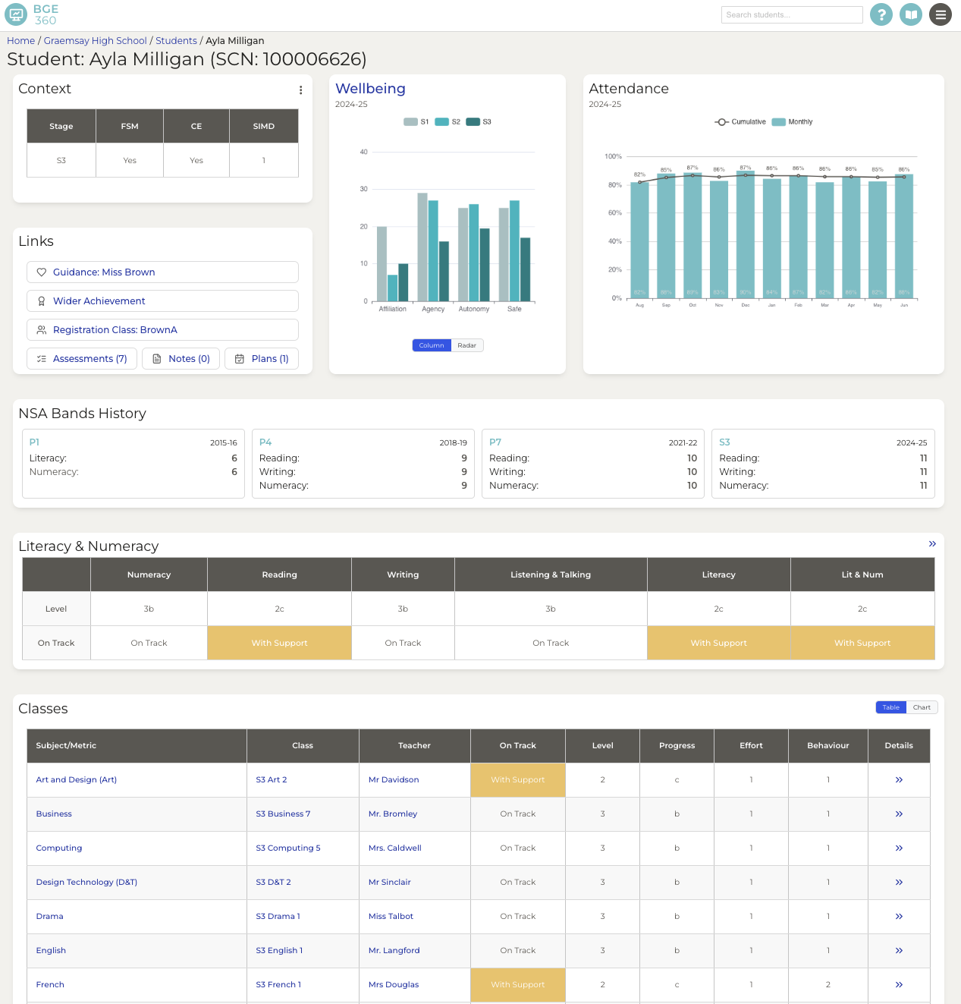This screenshot has height=1004, width=961.
Task: Click the book icon in the header
Action: pos(910,14)
